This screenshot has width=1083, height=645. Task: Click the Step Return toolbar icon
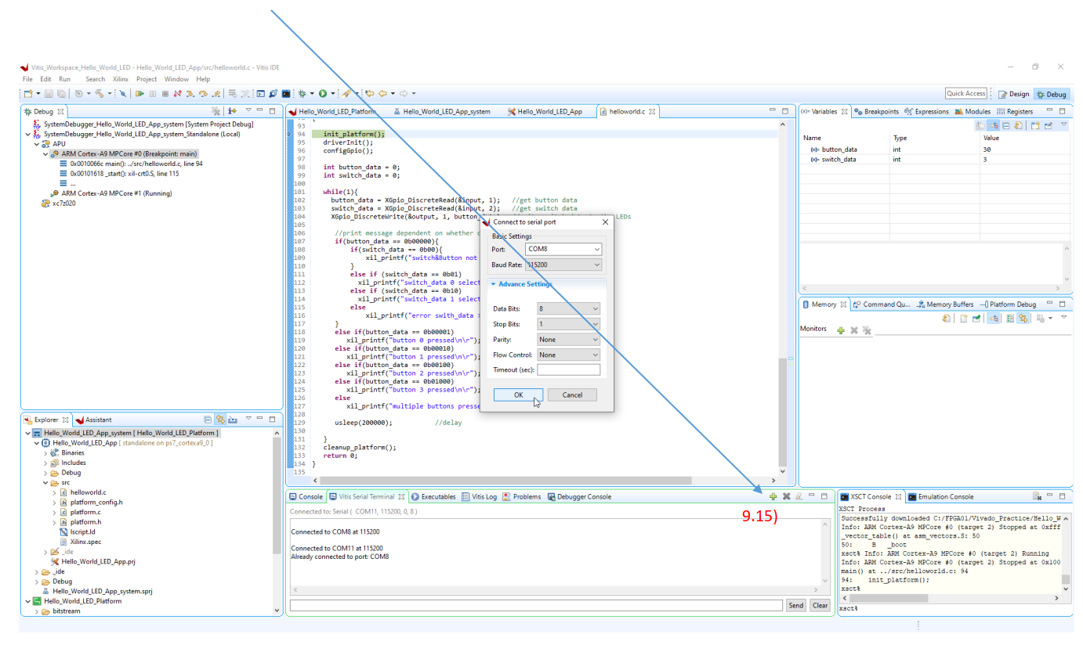(x=216, y=93)
